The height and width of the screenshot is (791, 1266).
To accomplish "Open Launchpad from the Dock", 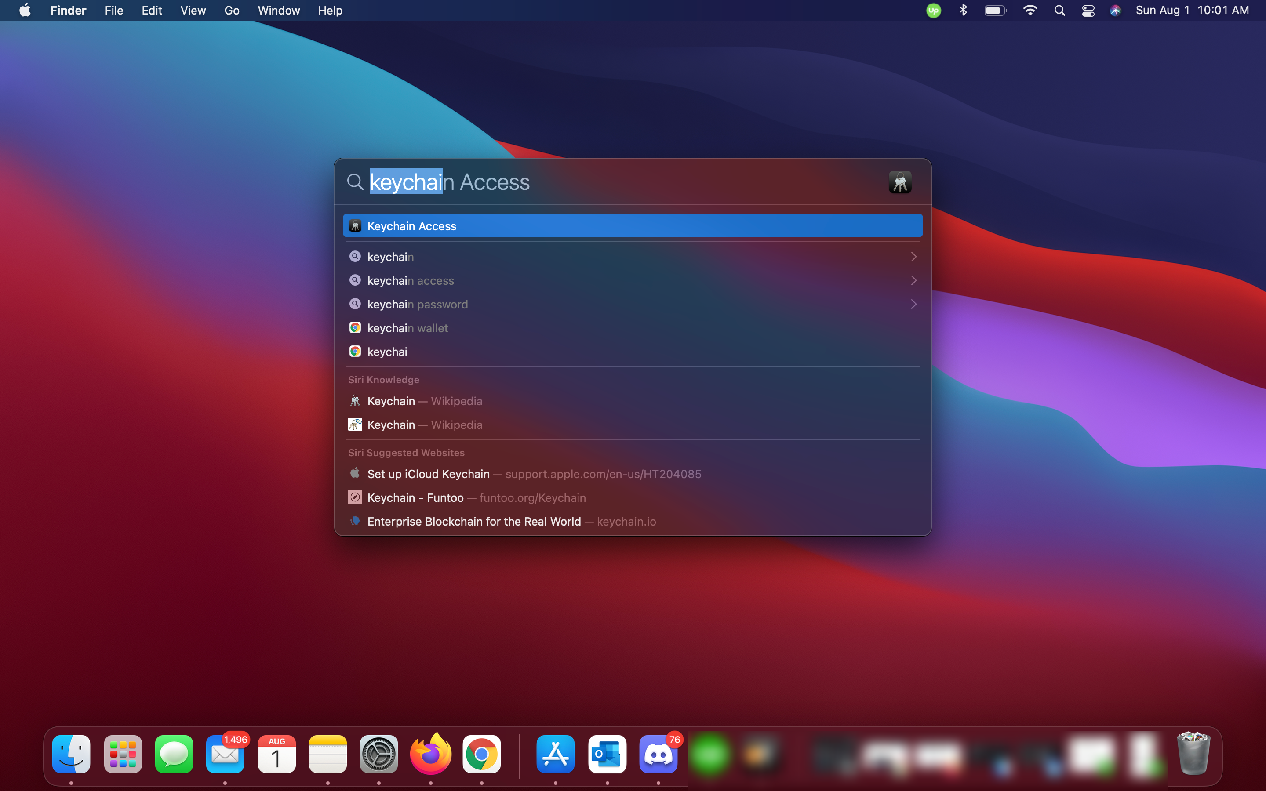I will 123,755.
